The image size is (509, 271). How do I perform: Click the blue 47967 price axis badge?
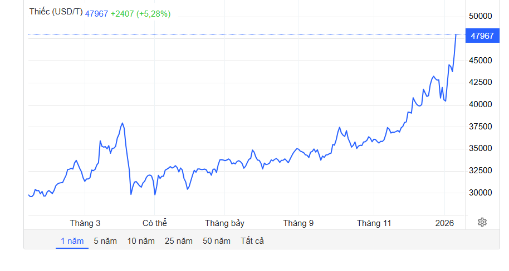[482, 36]
